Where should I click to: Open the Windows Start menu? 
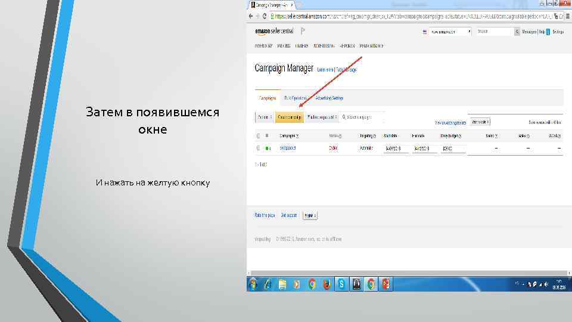(253, 284)
